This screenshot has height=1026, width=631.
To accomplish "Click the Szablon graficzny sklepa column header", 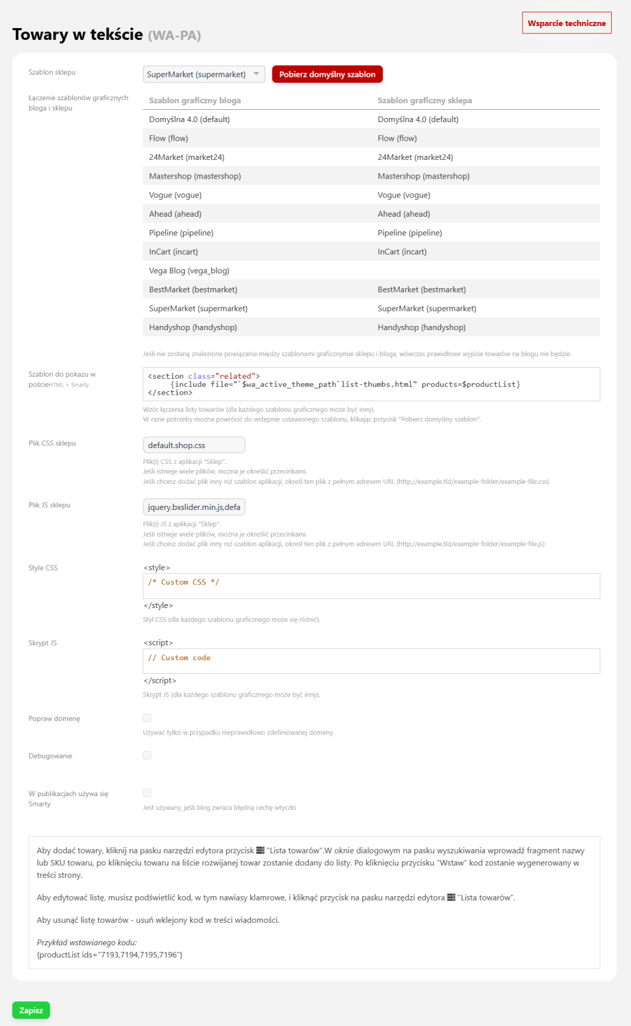I will coord(425,100).
